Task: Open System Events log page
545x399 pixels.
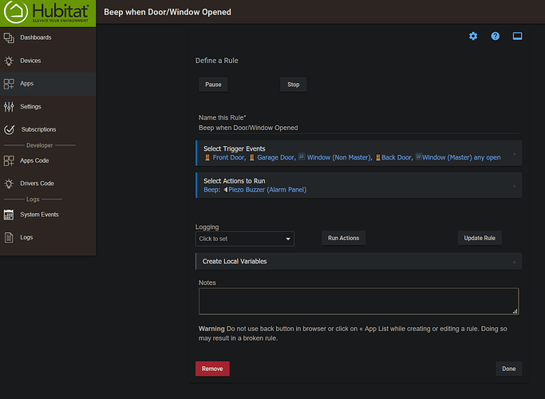Action: (39, 215)
